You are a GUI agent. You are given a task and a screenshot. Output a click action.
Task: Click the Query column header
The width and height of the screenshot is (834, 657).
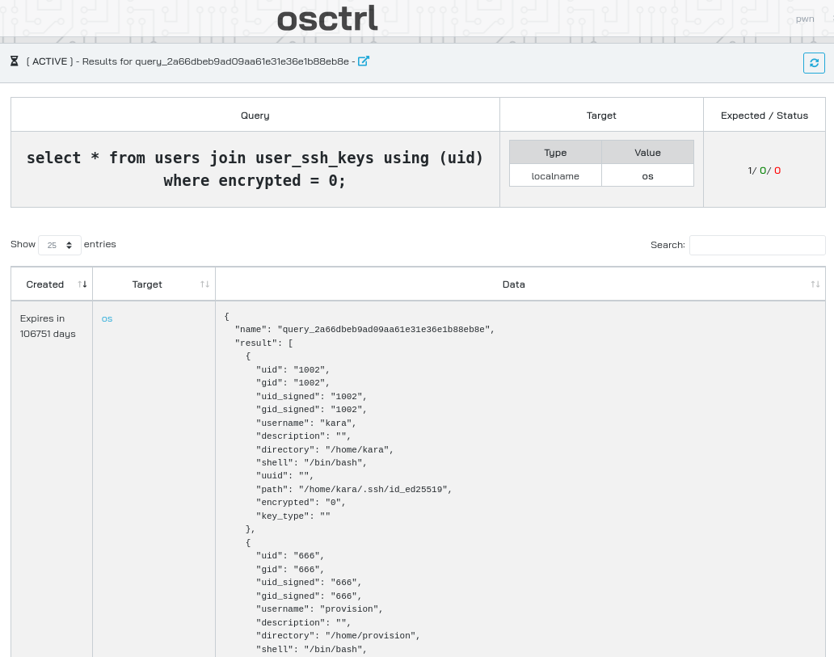255,116
